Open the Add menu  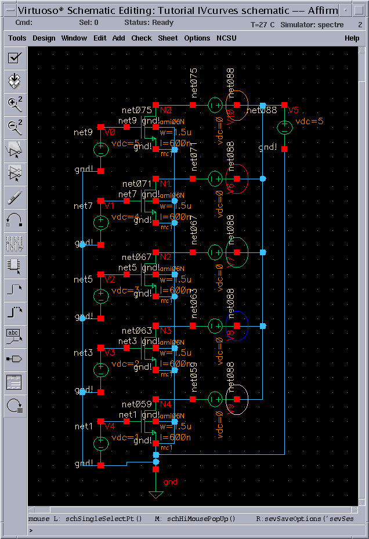click(x=118, y=38)
